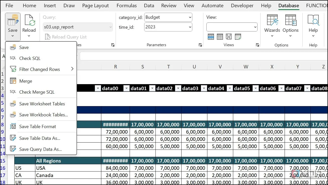Click the floppy save-view icon in Views
Viewport: 328px width, 185px height.
coord(229,37)
